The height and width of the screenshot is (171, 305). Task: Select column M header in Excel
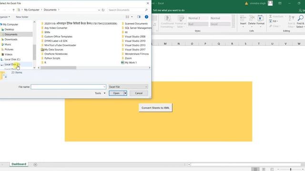point(165,44)
